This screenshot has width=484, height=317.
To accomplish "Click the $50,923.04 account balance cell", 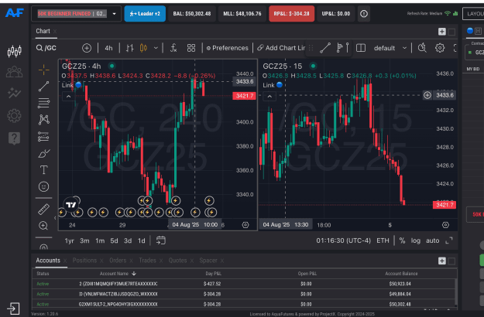I will coord(400,284).
